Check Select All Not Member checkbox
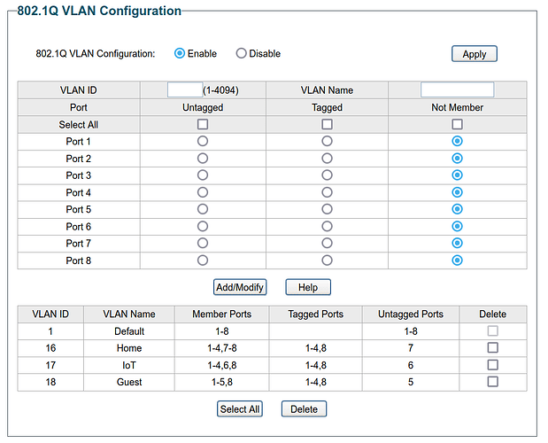The image size is (548, 443). tap(457, 124)
